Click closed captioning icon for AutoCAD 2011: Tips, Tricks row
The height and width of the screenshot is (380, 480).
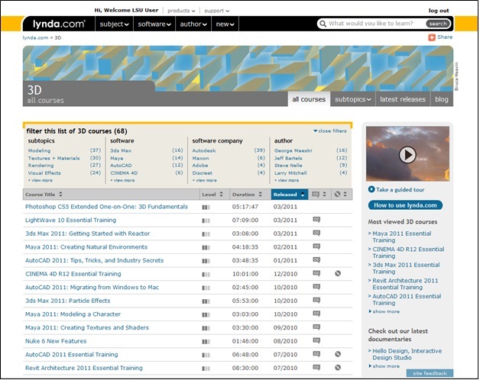(x=316, y=260)
